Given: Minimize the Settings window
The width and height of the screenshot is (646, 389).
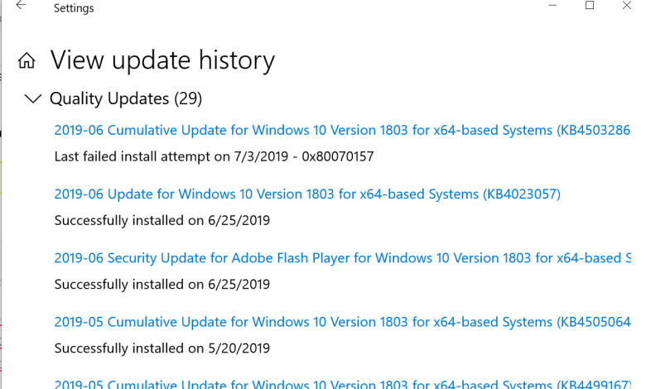Looking at the screenshot, I should 552,5.
